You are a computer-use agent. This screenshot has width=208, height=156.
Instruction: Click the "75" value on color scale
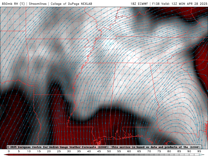[x=159, y=151]
